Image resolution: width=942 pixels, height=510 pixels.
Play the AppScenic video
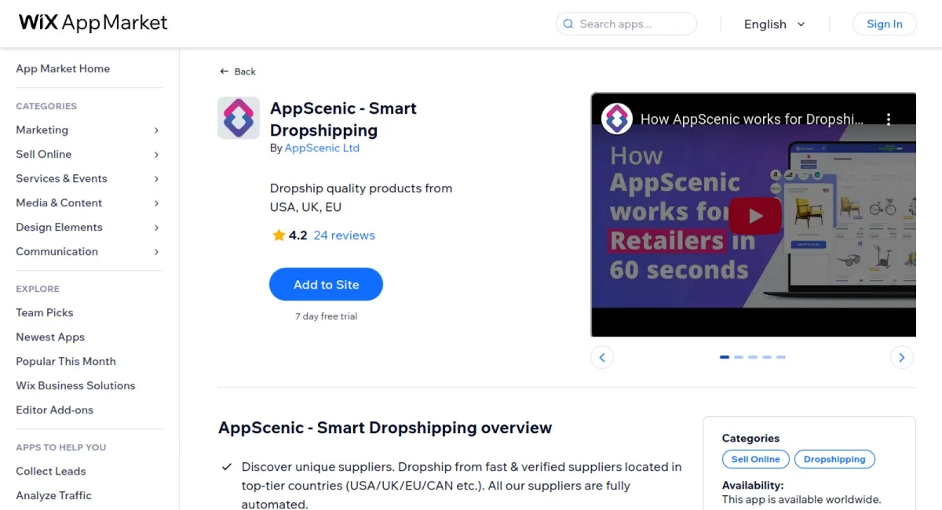[755, 217]
